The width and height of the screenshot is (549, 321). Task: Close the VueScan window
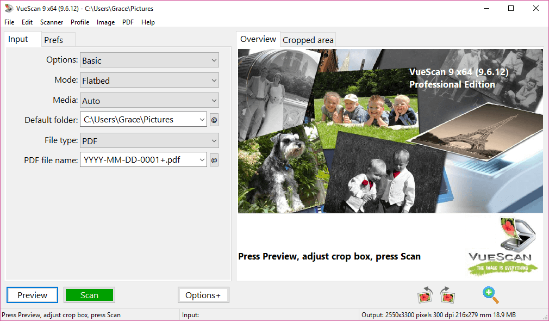point(536,8)
